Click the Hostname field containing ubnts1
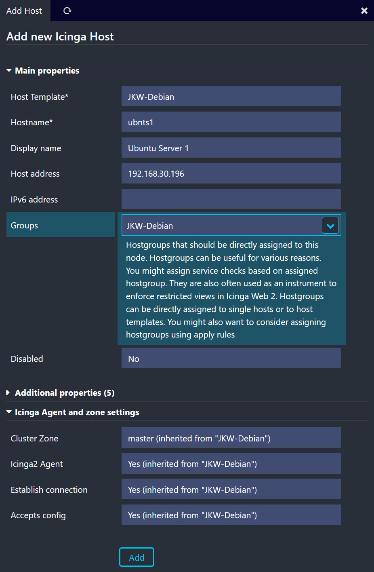This screenshot has width=374, height=572. click(231, 122)
